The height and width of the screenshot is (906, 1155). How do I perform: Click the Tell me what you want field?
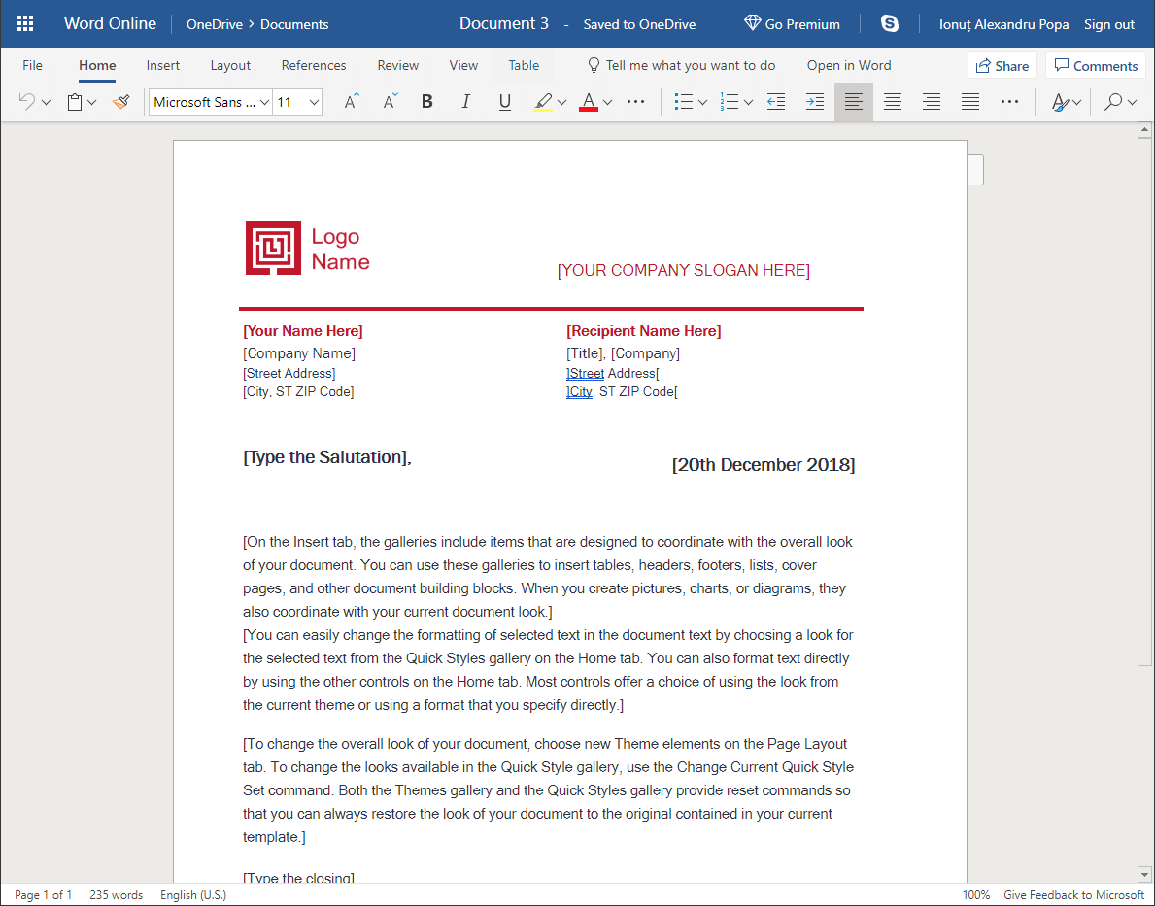tap(681, 65)
